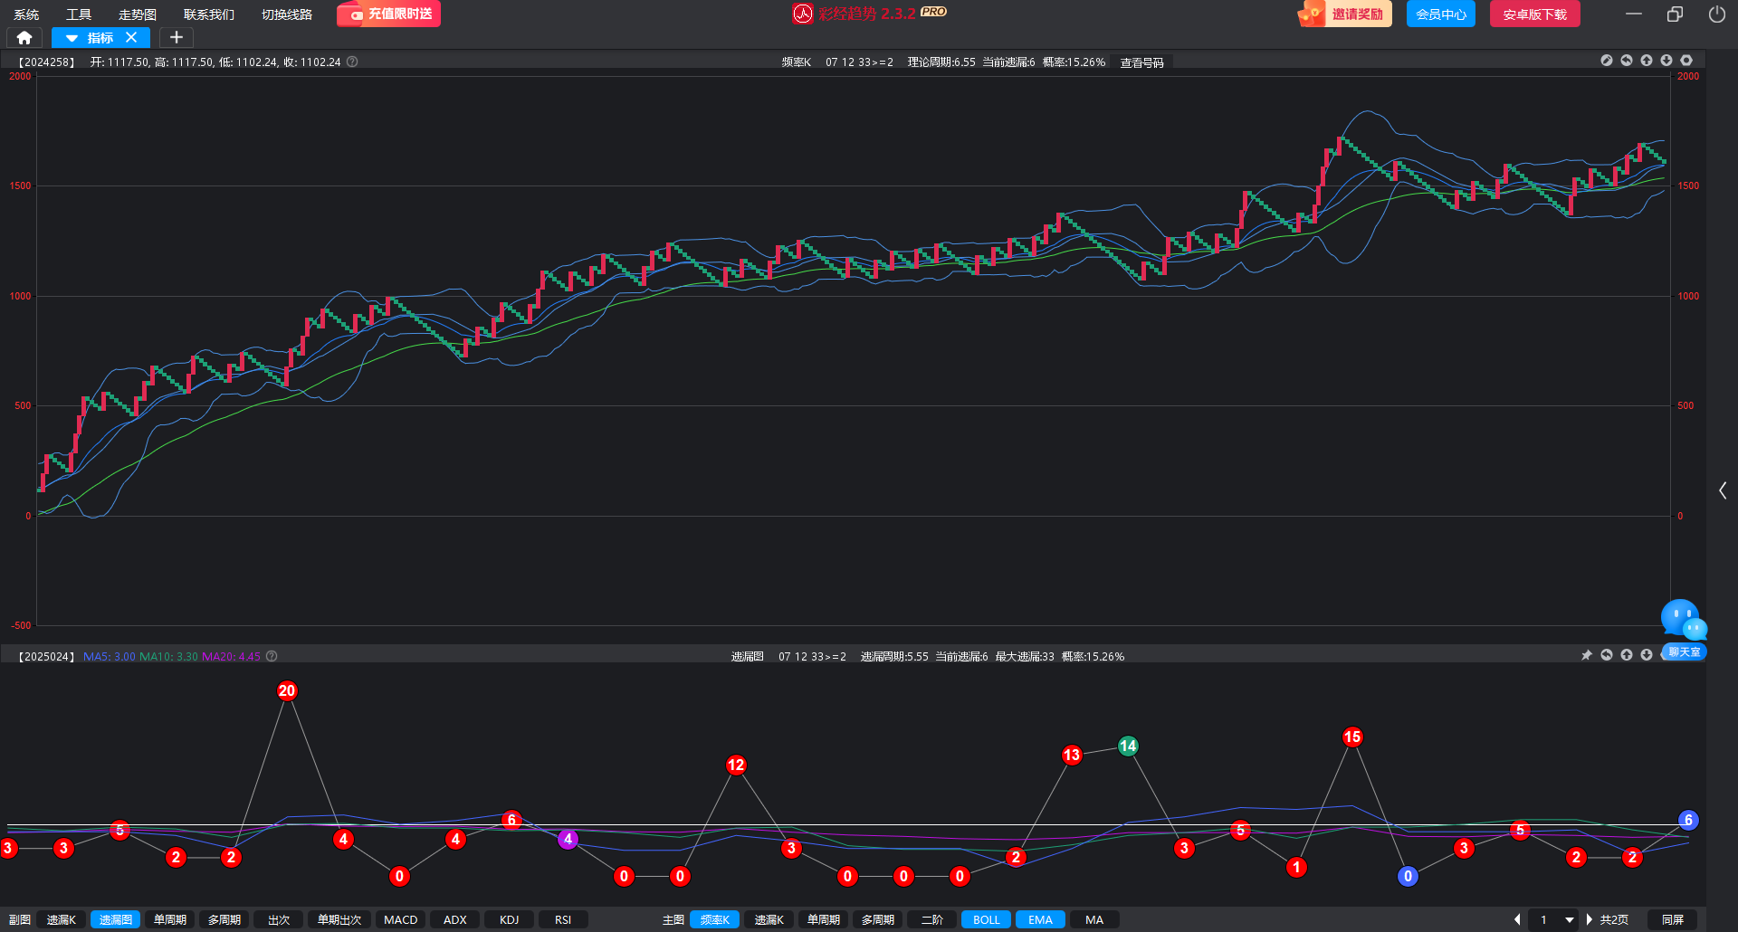Select the ADX indicator
Screen dimensions: 1738x932
[455, 919]
